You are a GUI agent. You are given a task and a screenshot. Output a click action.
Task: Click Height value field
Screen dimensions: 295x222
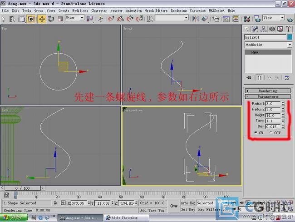click(273, 115)
